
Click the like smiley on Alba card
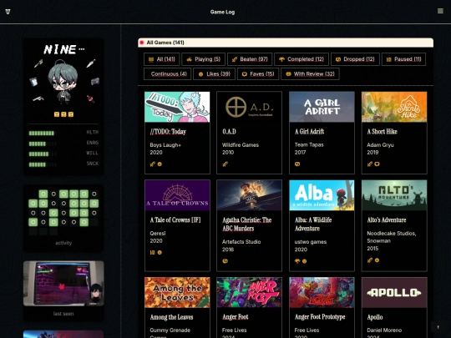coord(304,261)
